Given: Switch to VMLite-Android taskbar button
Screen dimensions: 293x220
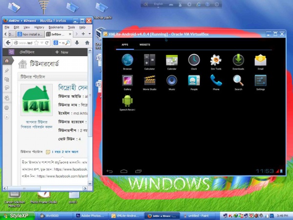Looking at the screenshot, I should [126, 216].
